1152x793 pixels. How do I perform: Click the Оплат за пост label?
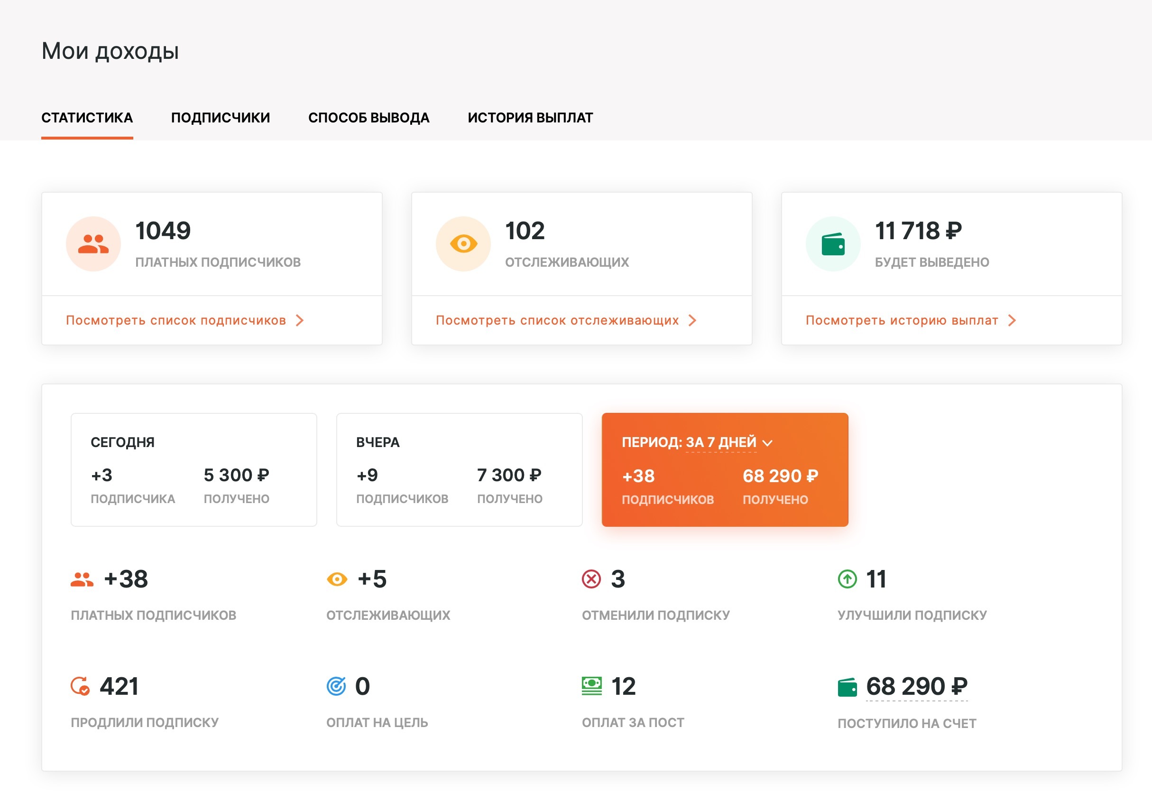point(633,723)
